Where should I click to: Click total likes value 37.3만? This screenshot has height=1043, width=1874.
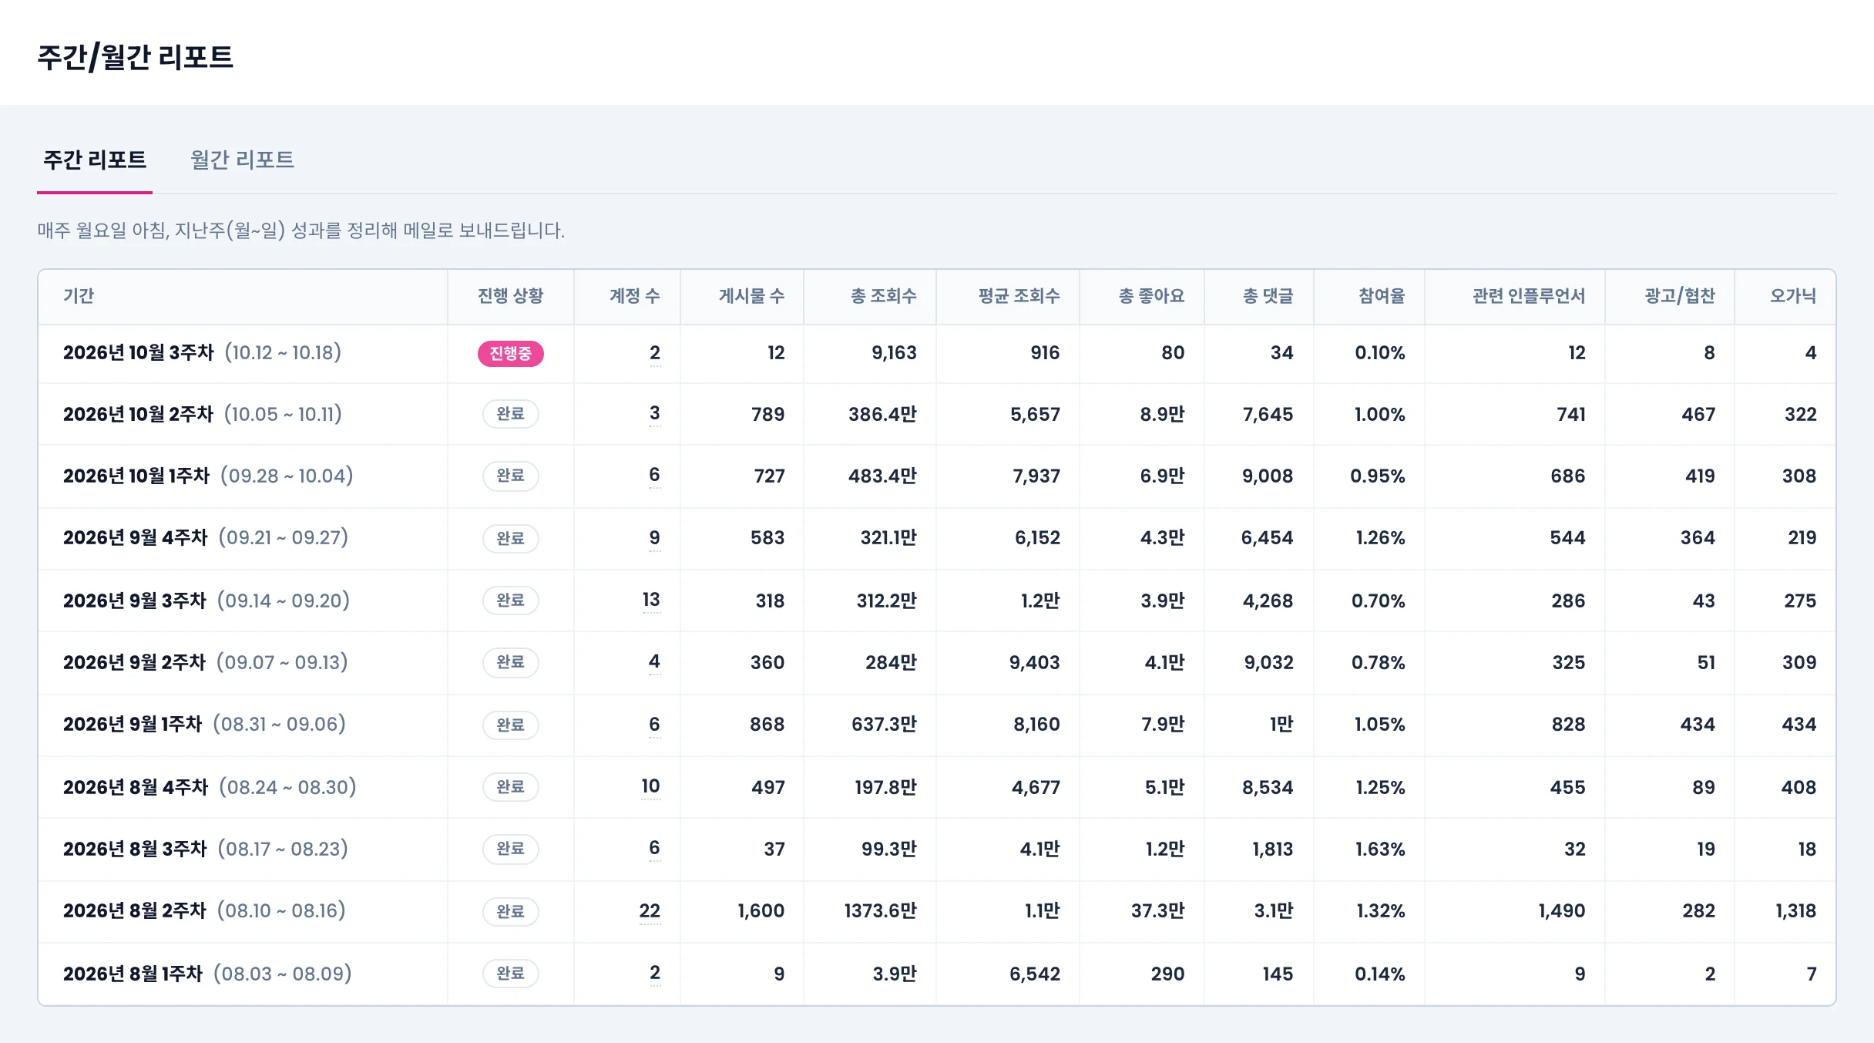coord(1157,911)
